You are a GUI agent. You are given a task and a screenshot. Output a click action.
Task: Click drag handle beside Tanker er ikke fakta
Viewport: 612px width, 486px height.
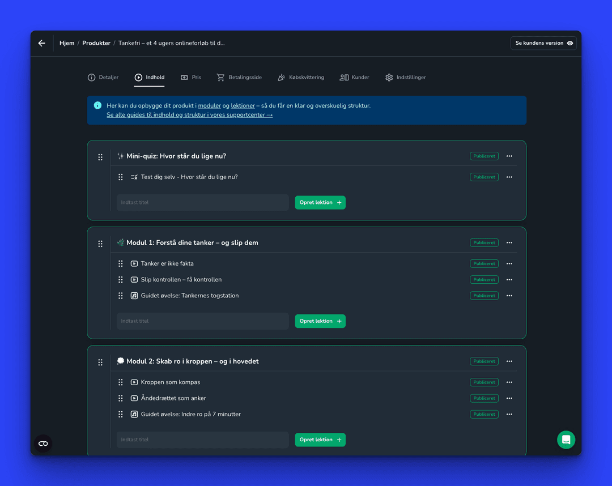121,263
